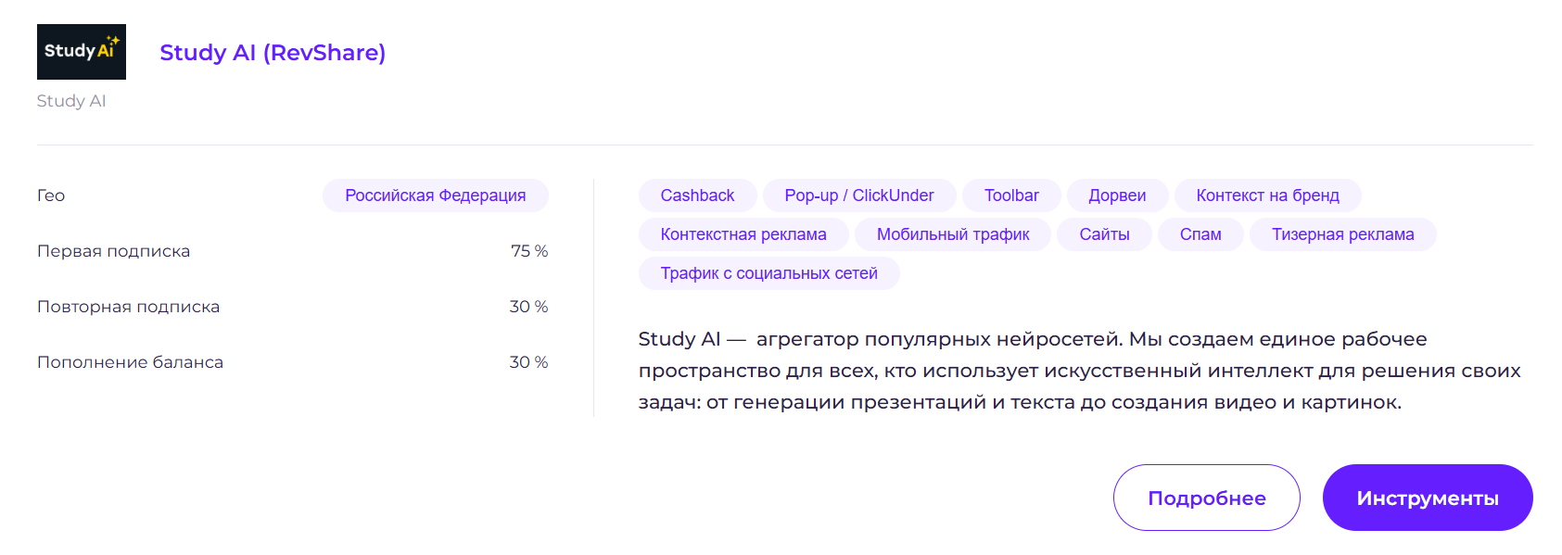
Task: Click the Подробнее button
Action: click(x=1205, y=498)
